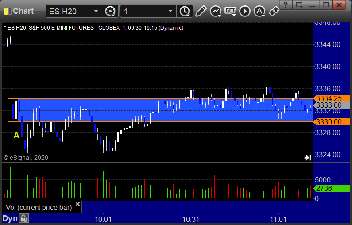Click the 3336.00 price axis label
The height and width of the screenshot is (225, 352).
[x=328, y=89]
